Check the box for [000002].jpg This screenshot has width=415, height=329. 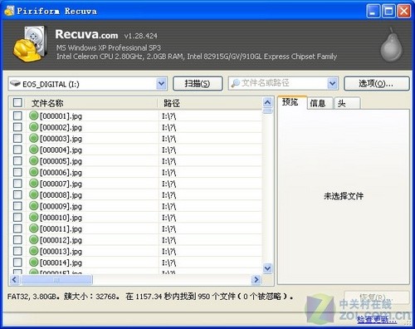17,127
